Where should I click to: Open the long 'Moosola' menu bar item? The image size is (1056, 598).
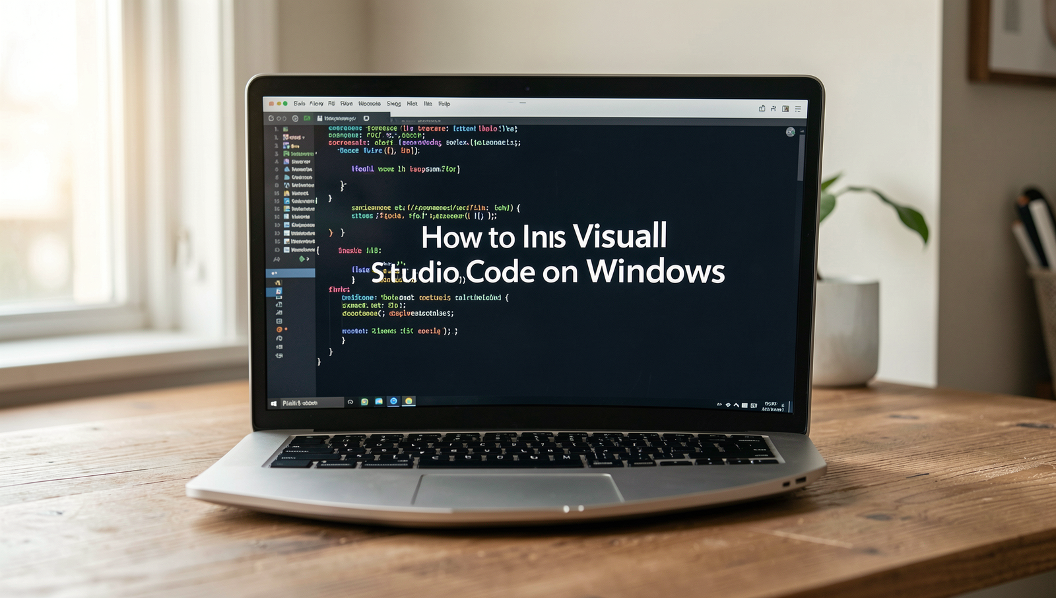370,104
